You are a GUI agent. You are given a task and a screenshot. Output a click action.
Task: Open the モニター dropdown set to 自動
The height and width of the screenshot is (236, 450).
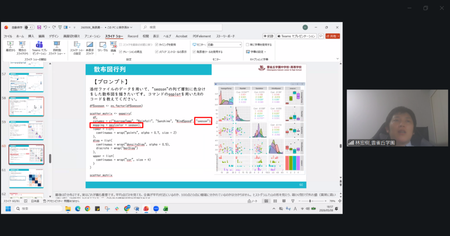click(x=224, y=45)
